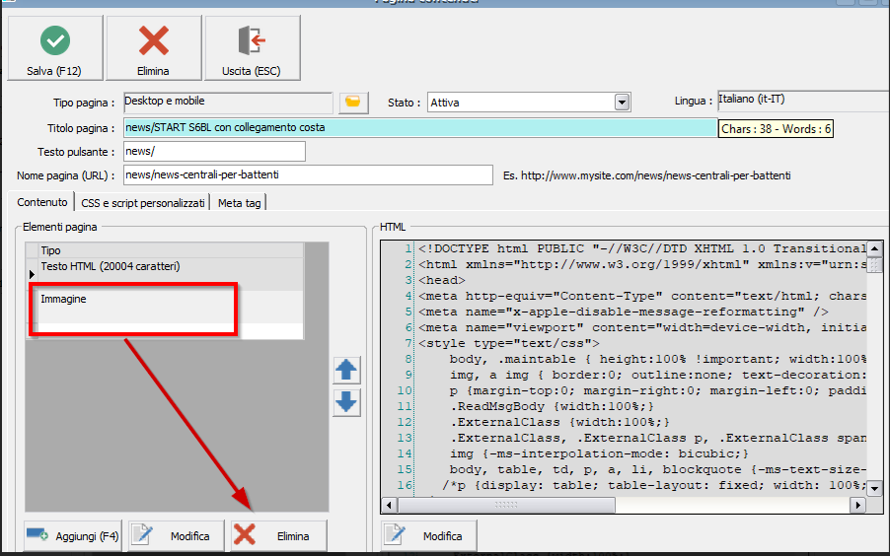Click HTML editor horizontal scroll right arrow
The height and width of the screenshot is (556, 890).
[x=857, y=505]
